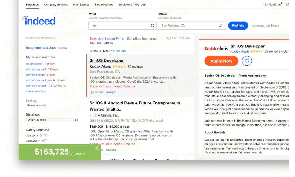295x177 pixels.
Task: Switch to the Company Reviews tab
Action: click(x=56, y=4)
